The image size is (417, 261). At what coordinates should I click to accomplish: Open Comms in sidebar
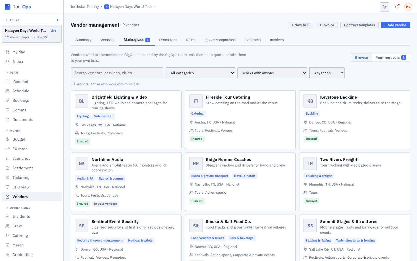[32, 110]
